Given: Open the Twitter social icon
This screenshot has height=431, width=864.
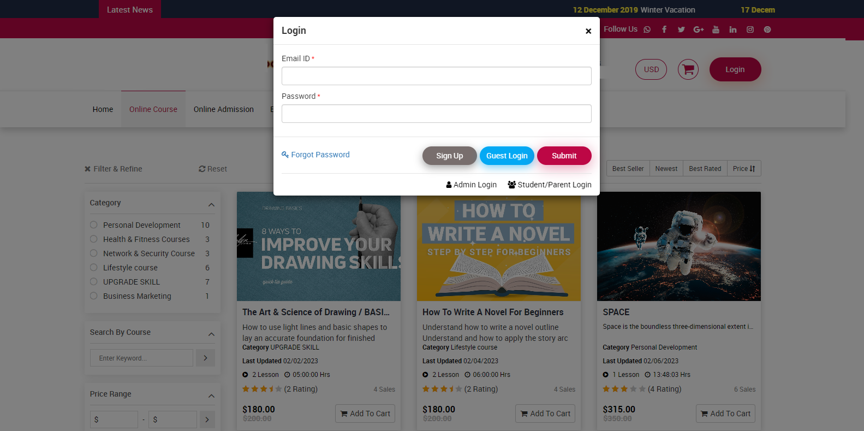Looking at the screenshot, I should [681, 29].
